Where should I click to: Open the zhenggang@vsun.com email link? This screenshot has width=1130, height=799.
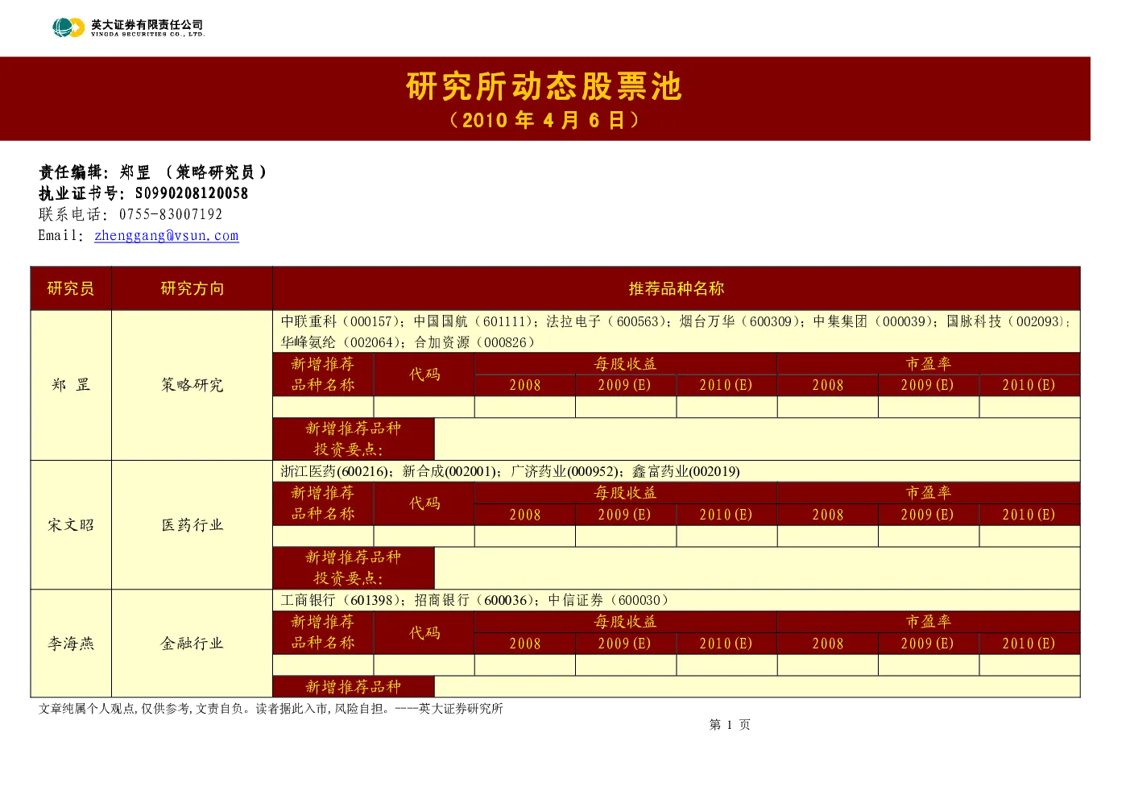(167, 235)
